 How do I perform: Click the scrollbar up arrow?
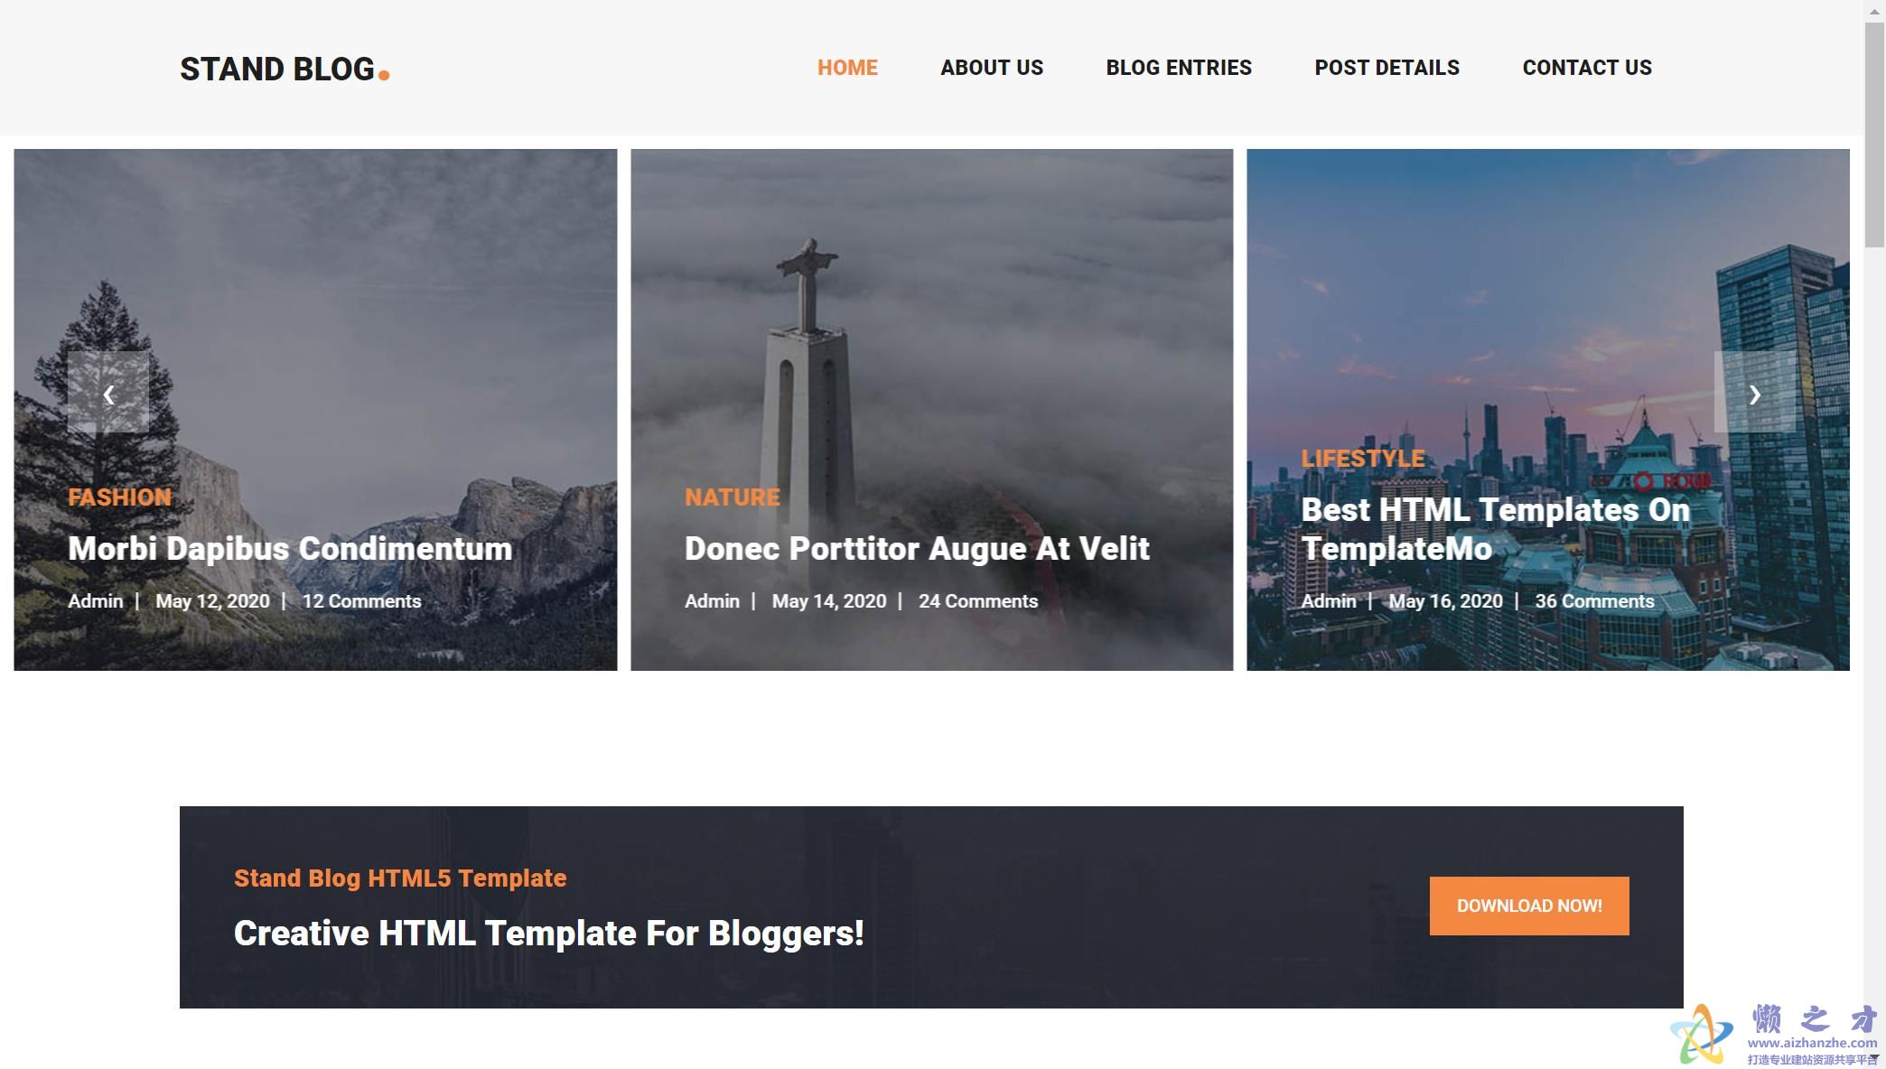(1874, 10)
